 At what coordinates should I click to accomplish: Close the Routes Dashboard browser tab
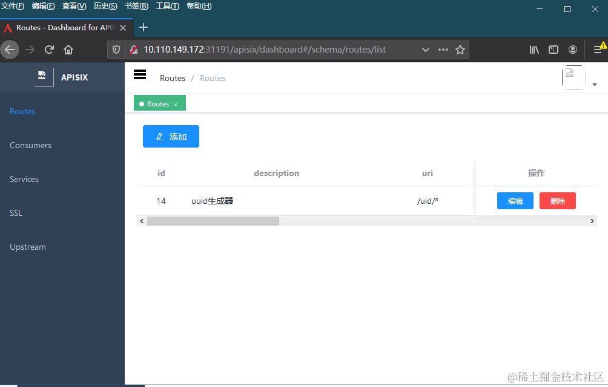[x=123, y=28]
